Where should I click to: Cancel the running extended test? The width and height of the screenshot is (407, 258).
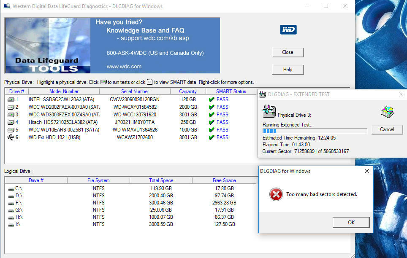[387, 129]
